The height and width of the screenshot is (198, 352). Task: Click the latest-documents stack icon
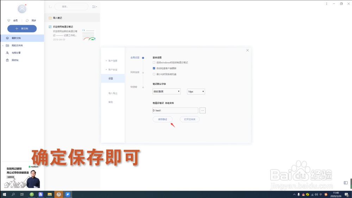(7, 38)
